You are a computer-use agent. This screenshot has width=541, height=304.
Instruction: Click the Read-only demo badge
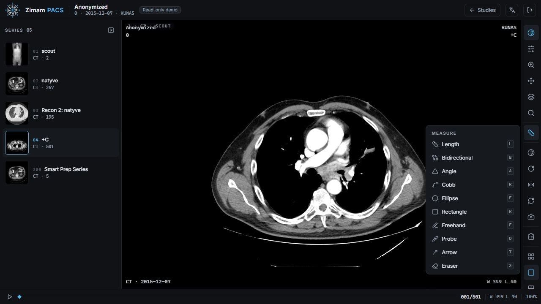(160, 10)
